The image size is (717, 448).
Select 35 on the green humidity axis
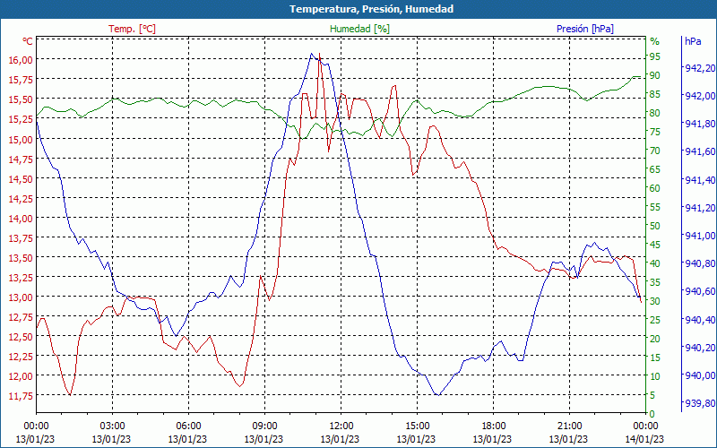(655, 282)
